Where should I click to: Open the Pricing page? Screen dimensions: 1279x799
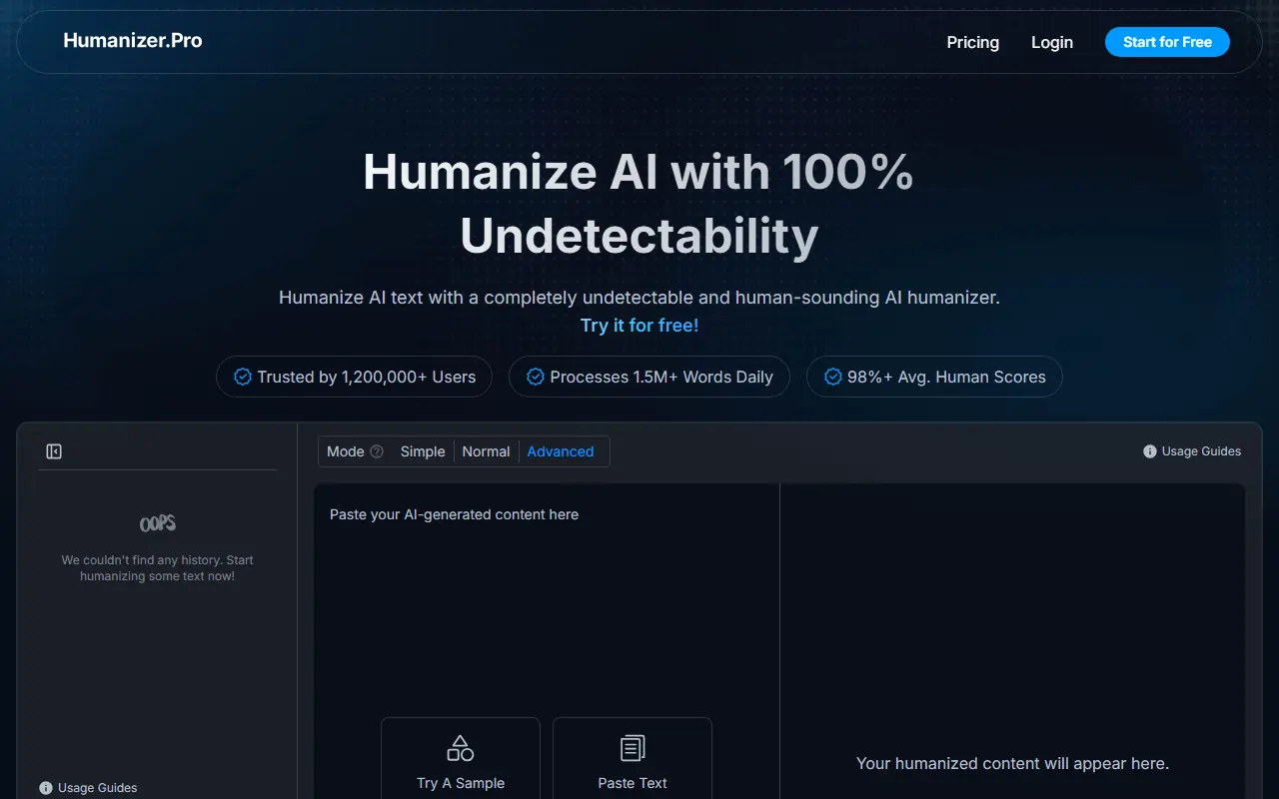(x=972, y=42)
